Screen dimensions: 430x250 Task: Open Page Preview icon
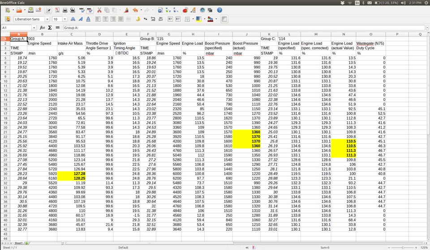(x=73, y=10)
